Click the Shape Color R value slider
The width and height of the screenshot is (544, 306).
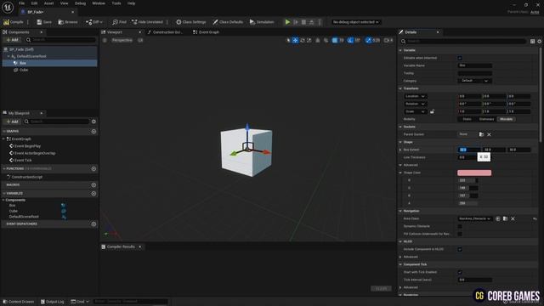(467, 180)
